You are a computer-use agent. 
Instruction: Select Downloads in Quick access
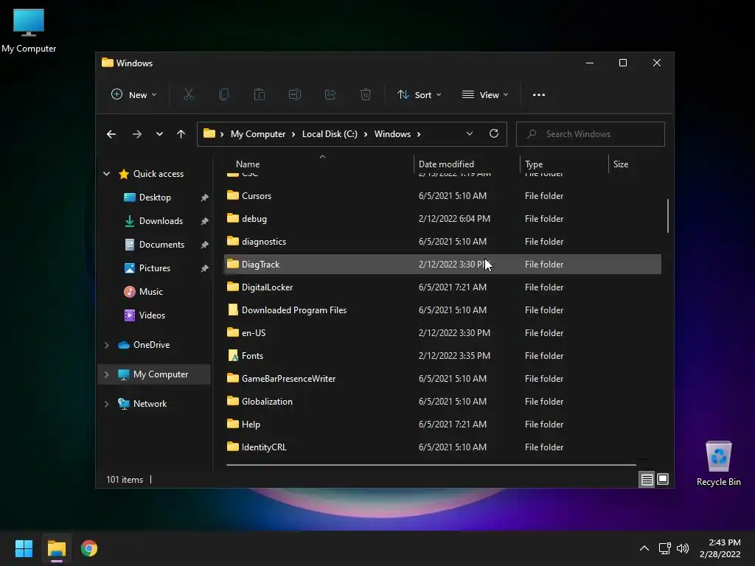161,221
